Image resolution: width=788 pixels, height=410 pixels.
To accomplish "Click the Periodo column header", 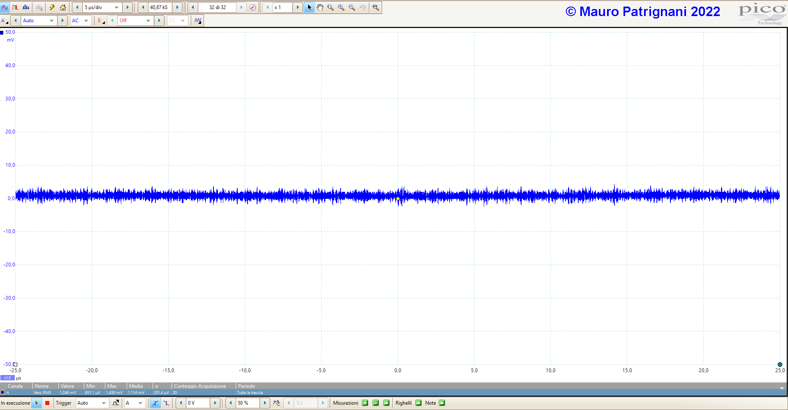I will (x=246, y=386).
